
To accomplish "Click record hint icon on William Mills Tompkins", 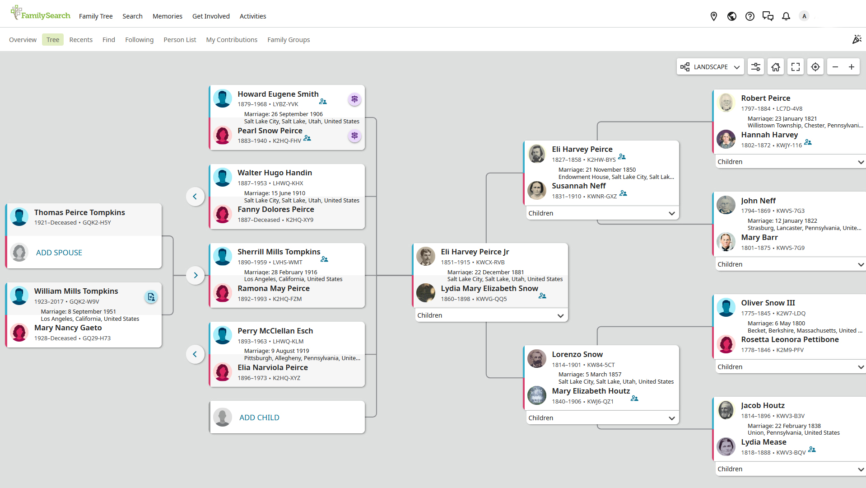I will click(x=151, y=297).
